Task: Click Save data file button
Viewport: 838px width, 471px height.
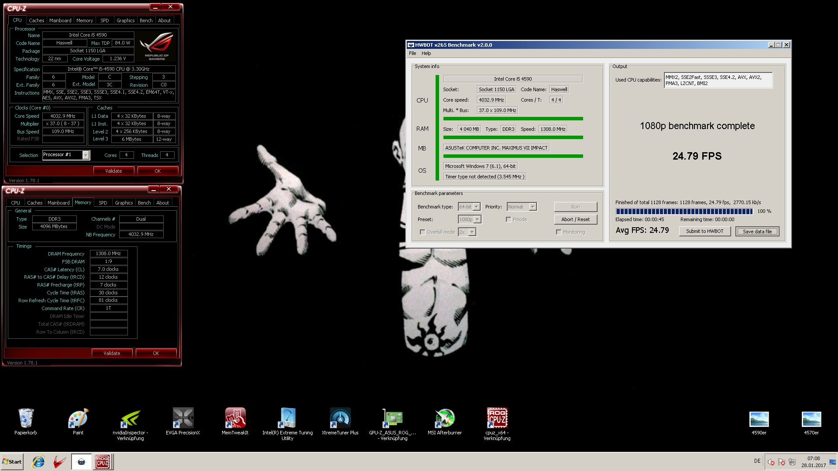Action: coord(757,231)
